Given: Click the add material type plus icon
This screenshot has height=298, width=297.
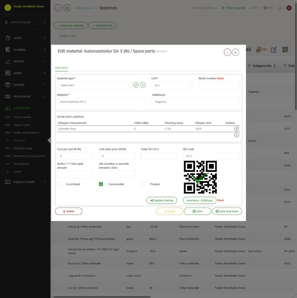Looking at the screenshot, I should [x=143, y=85].
